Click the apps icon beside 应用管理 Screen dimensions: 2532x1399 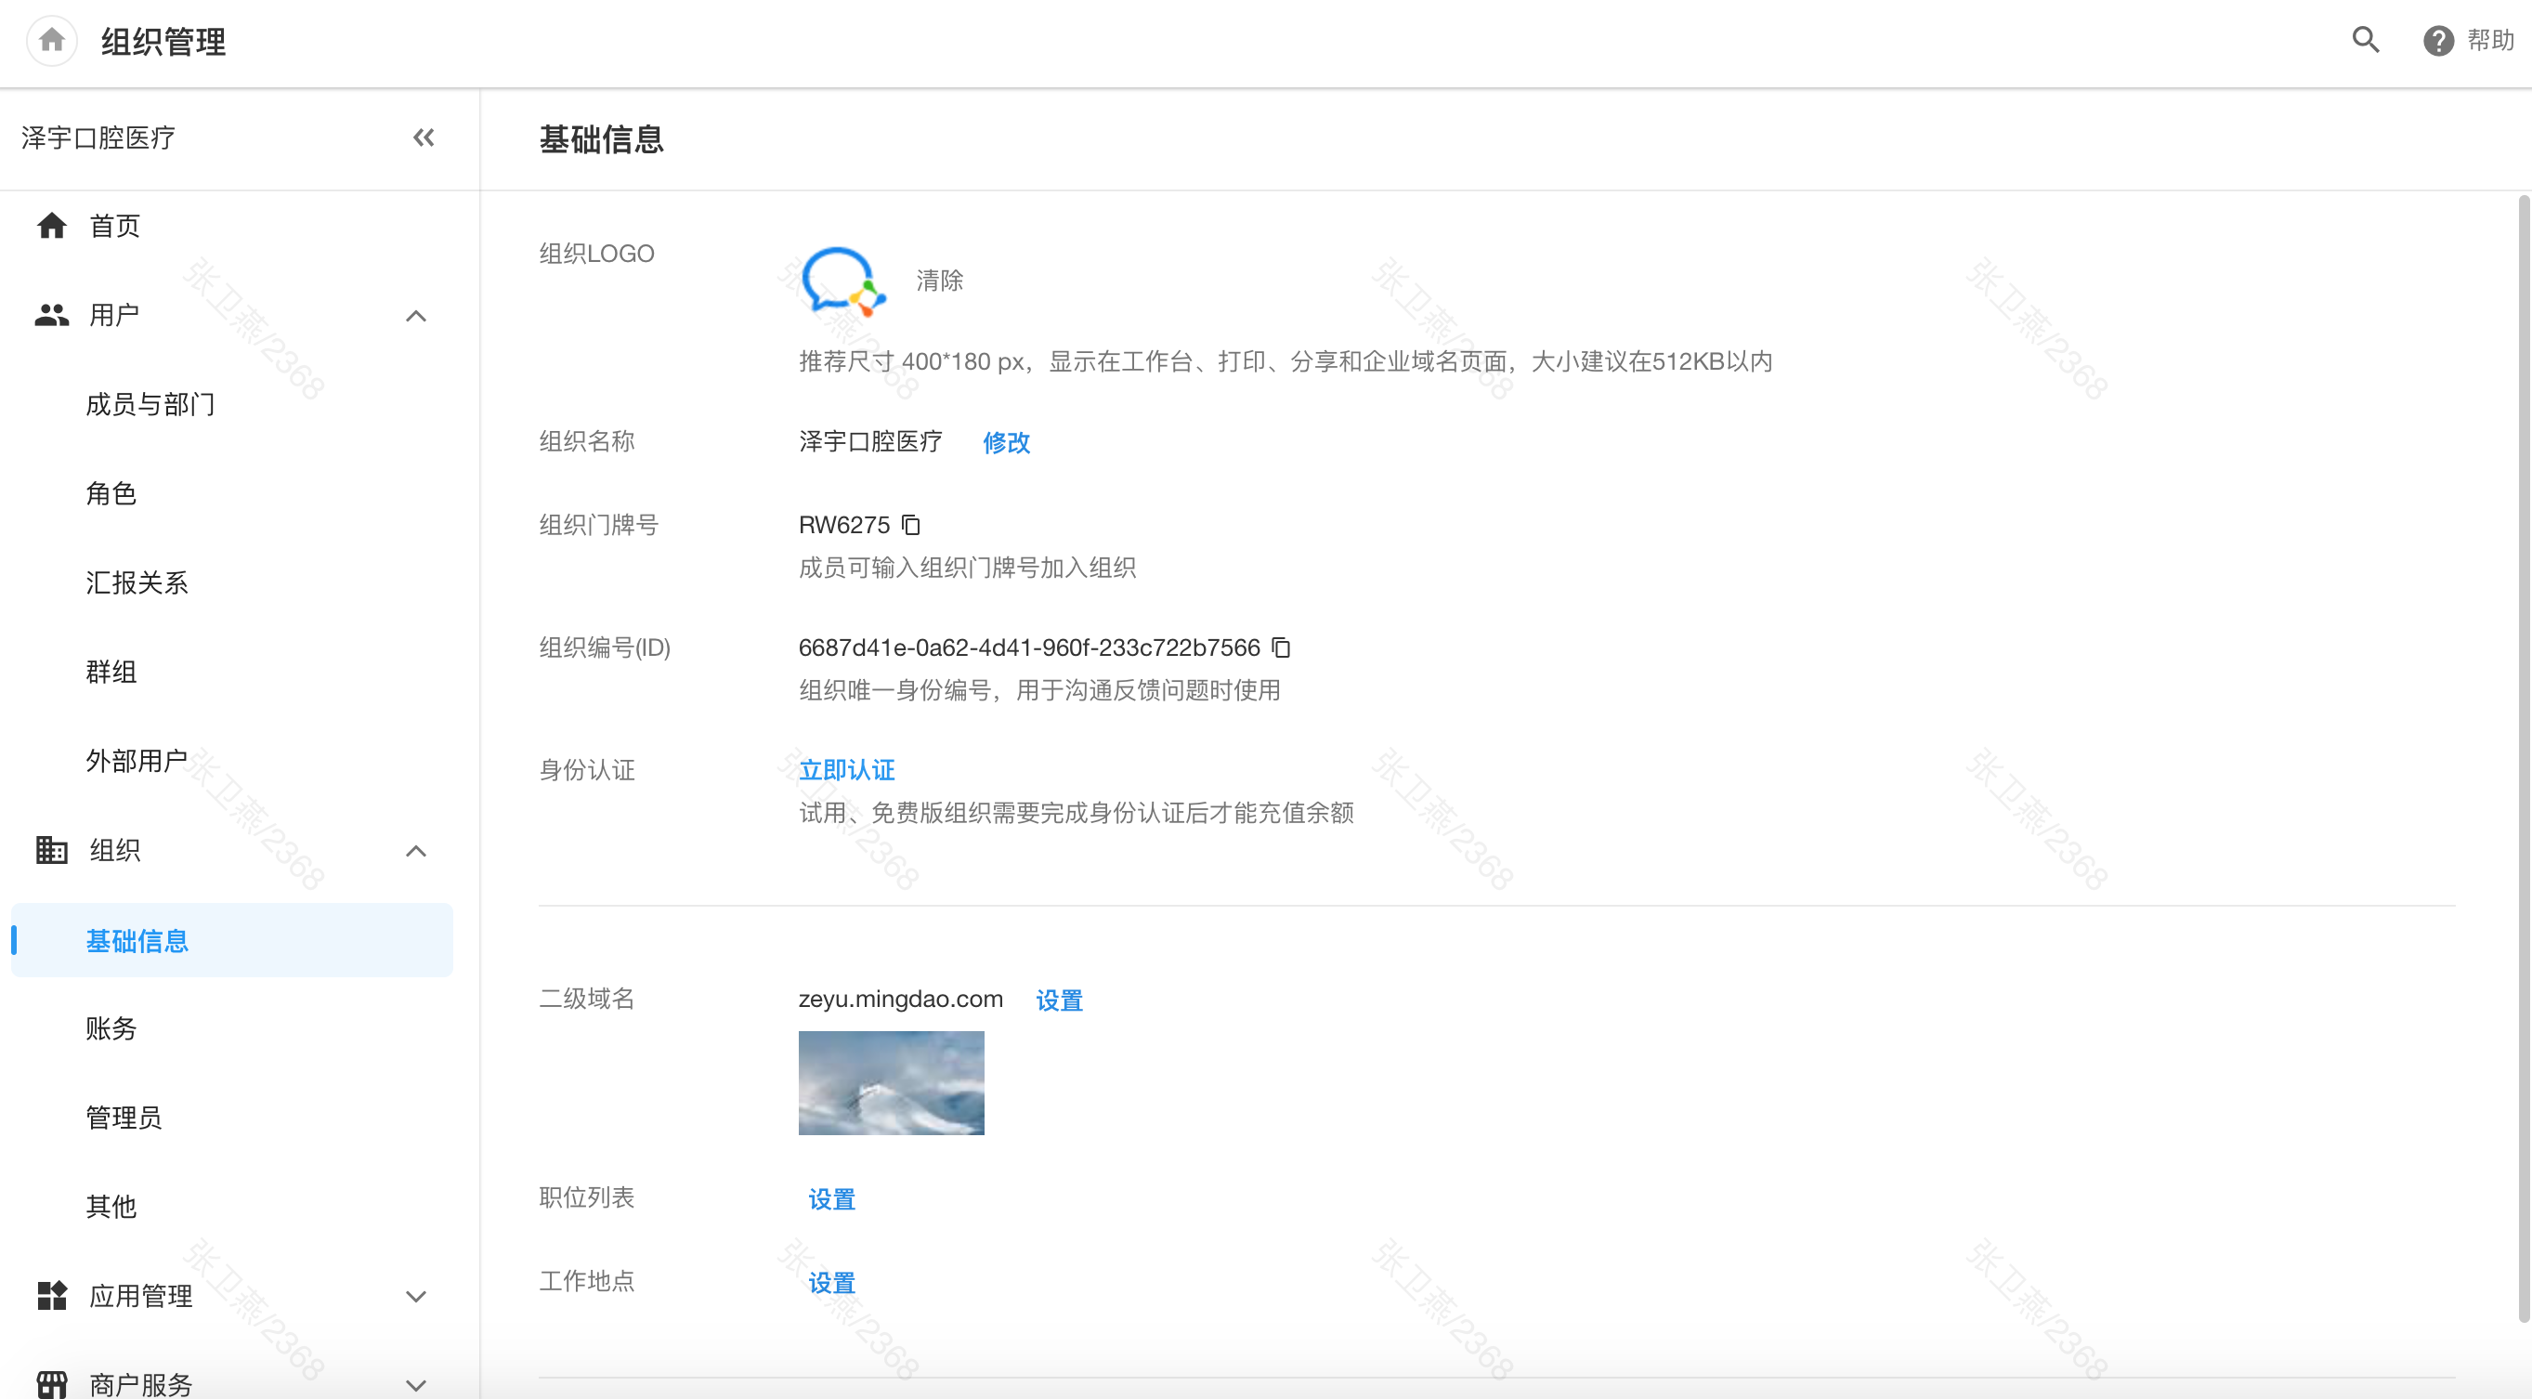pos(51,1296)
